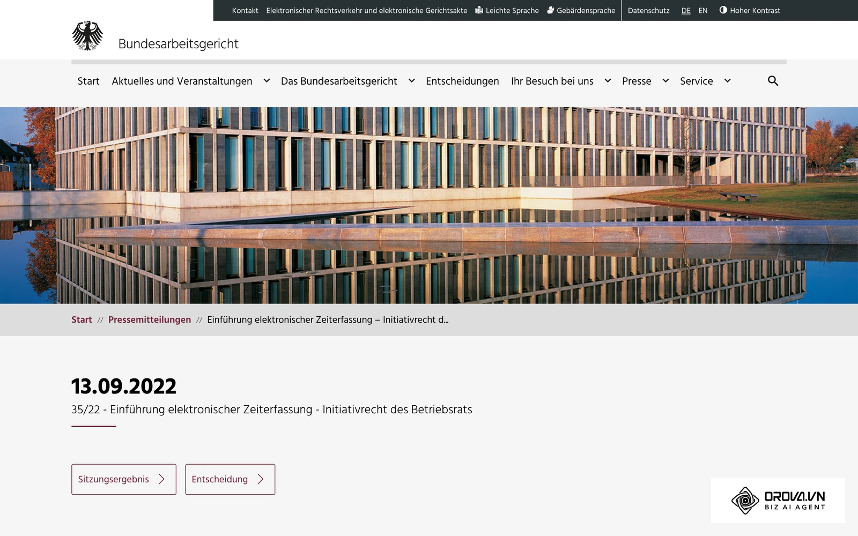Click current breadcrumb item Einführung elektronischer Zeiterfassung

click(328, 319)
